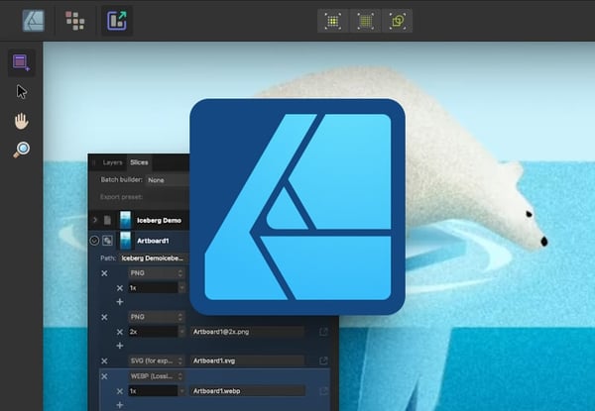Open the WEBP (Lossl... format dropdown
Viewport: 595px width, 411px height.
coord(157,376)
